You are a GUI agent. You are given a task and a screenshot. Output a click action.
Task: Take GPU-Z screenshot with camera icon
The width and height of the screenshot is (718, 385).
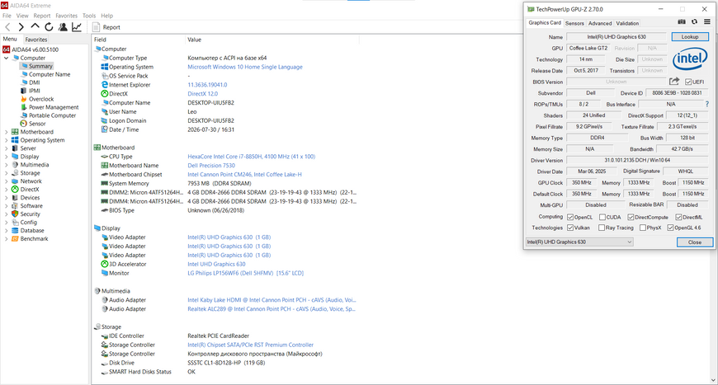coord(682,22)
